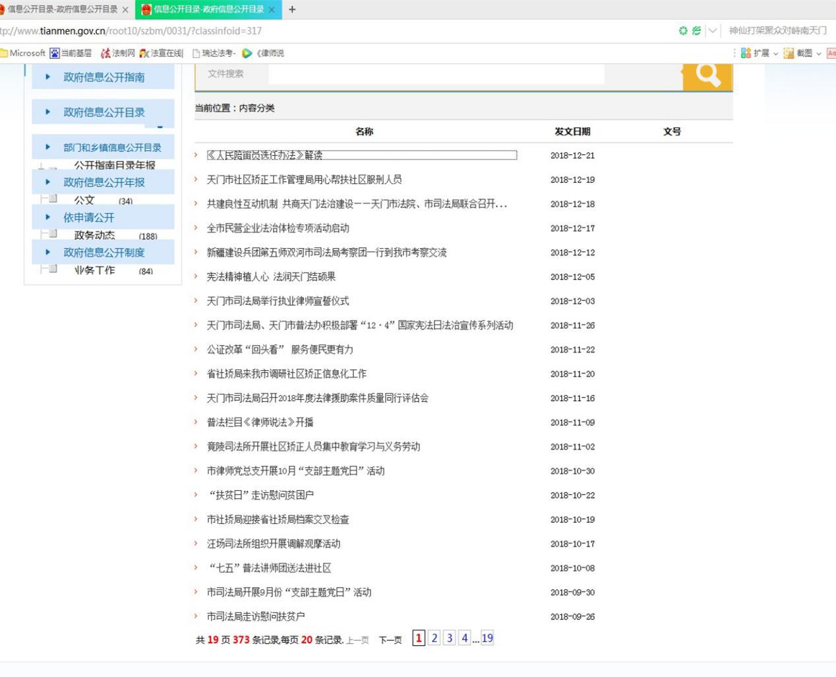Go to page 19 of results
The height and width of the screenshot is (677, 836).
487,638
